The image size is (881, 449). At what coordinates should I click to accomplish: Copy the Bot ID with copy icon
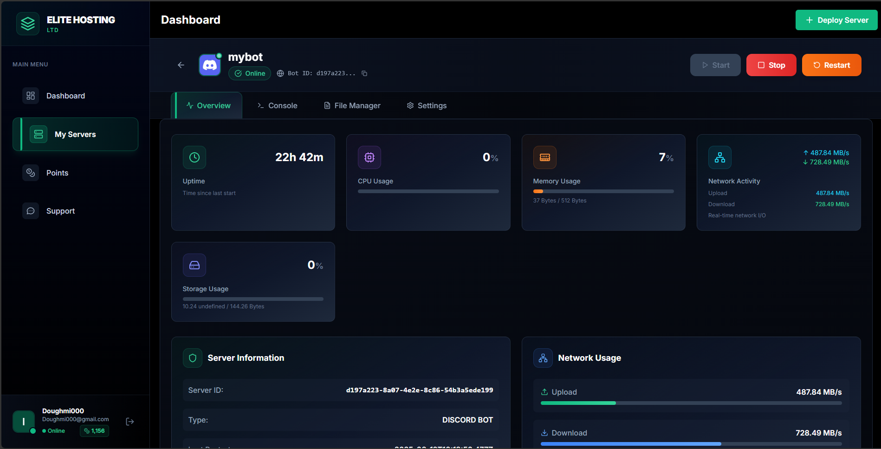pos(364,73)
